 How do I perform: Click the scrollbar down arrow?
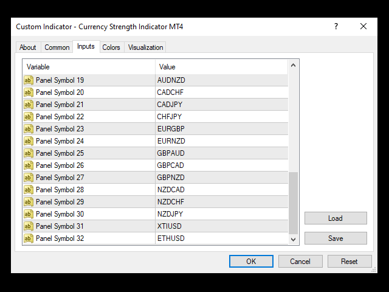293,239
